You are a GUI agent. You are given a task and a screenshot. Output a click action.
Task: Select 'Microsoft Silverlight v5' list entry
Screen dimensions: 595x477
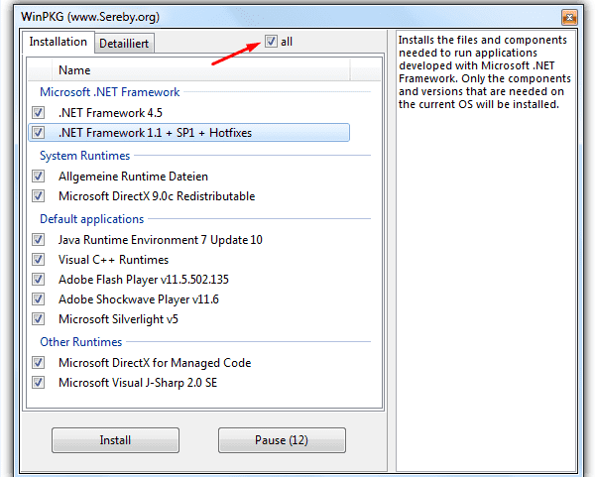(x=118, y=318)
